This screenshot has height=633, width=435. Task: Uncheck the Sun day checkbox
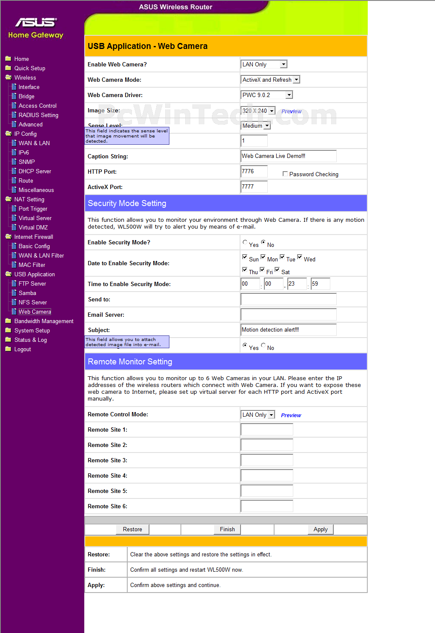click(245, 257)
